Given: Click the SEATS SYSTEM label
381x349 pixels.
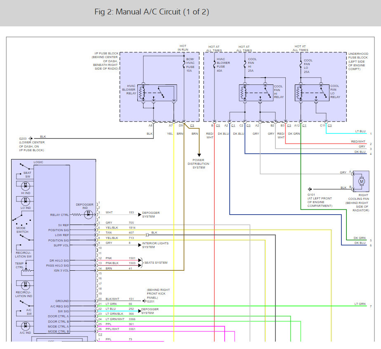Looking at the screenshot, I should (x=156, y=263).
